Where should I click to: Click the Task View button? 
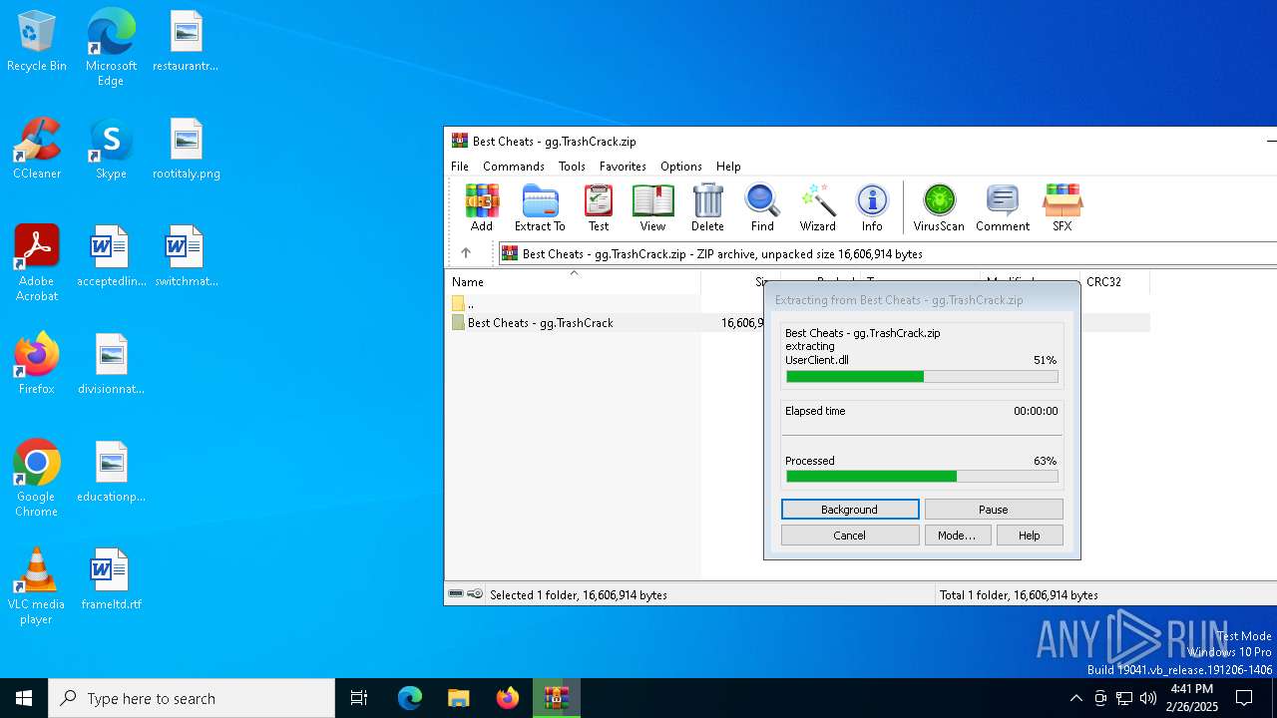(x=359, y=698)
